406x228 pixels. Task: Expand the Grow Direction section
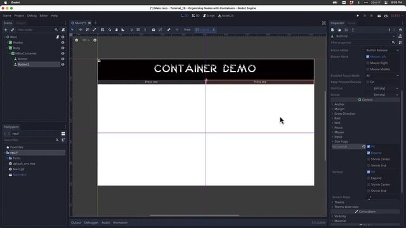344,113
